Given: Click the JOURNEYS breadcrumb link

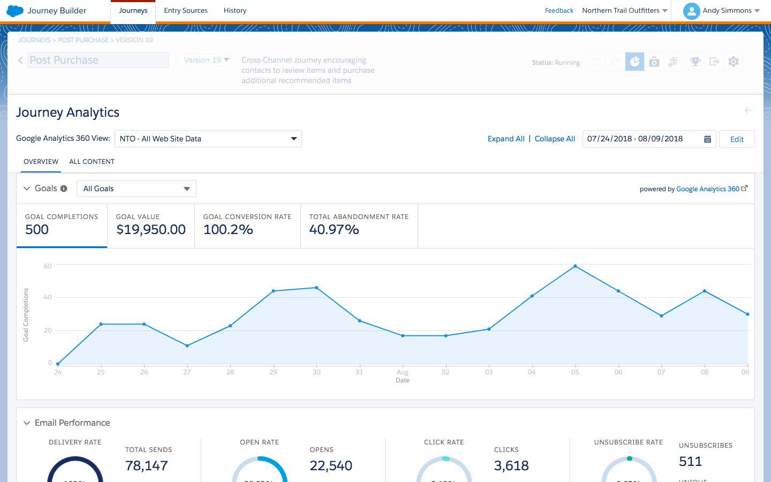Looking at the screenshot, I should 34,40.
